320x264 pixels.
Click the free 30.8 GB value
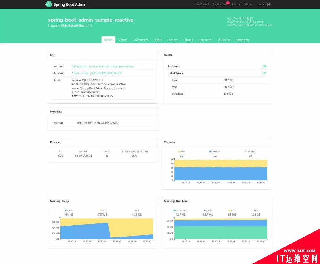tap(228, 87)
